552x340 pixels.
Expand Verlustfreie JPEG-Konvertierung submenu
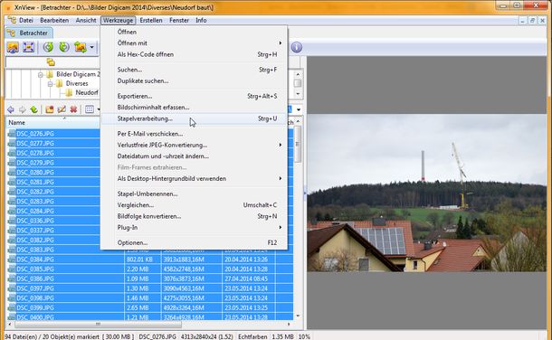(281, 145)
